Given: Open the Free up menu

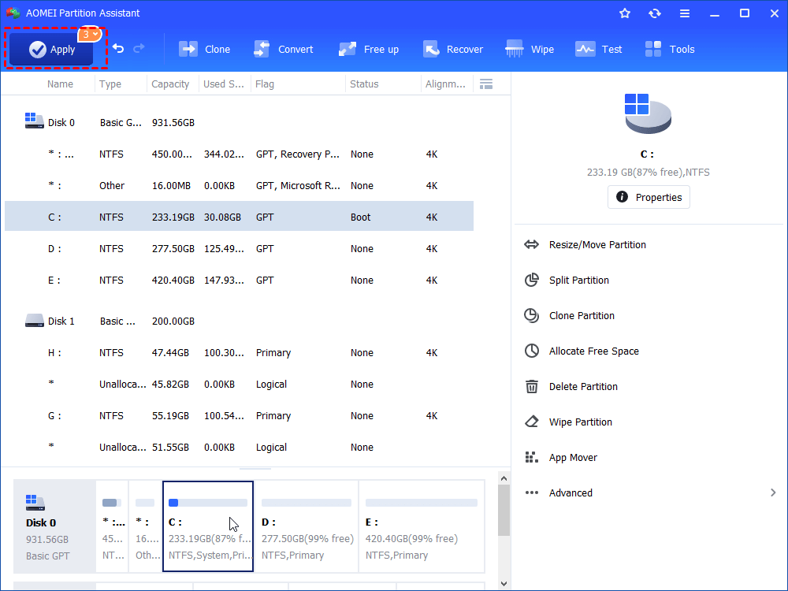Looking at the screenshot, I should (368, 49).
